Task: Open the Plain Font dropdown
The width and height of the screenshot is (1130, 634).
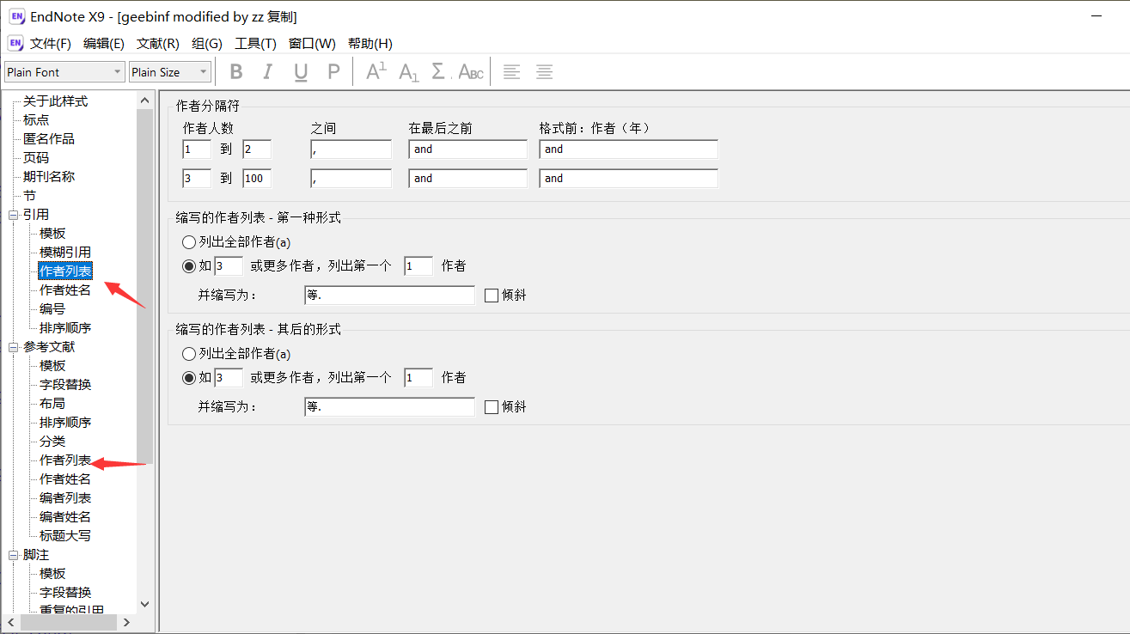Action: pyautogui.click(x=64, y=72)
